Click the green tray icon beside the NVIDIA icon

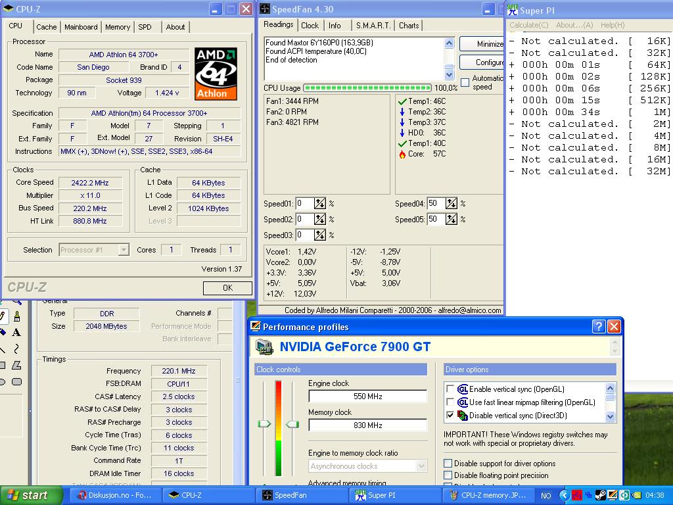(x=624, y=496)
